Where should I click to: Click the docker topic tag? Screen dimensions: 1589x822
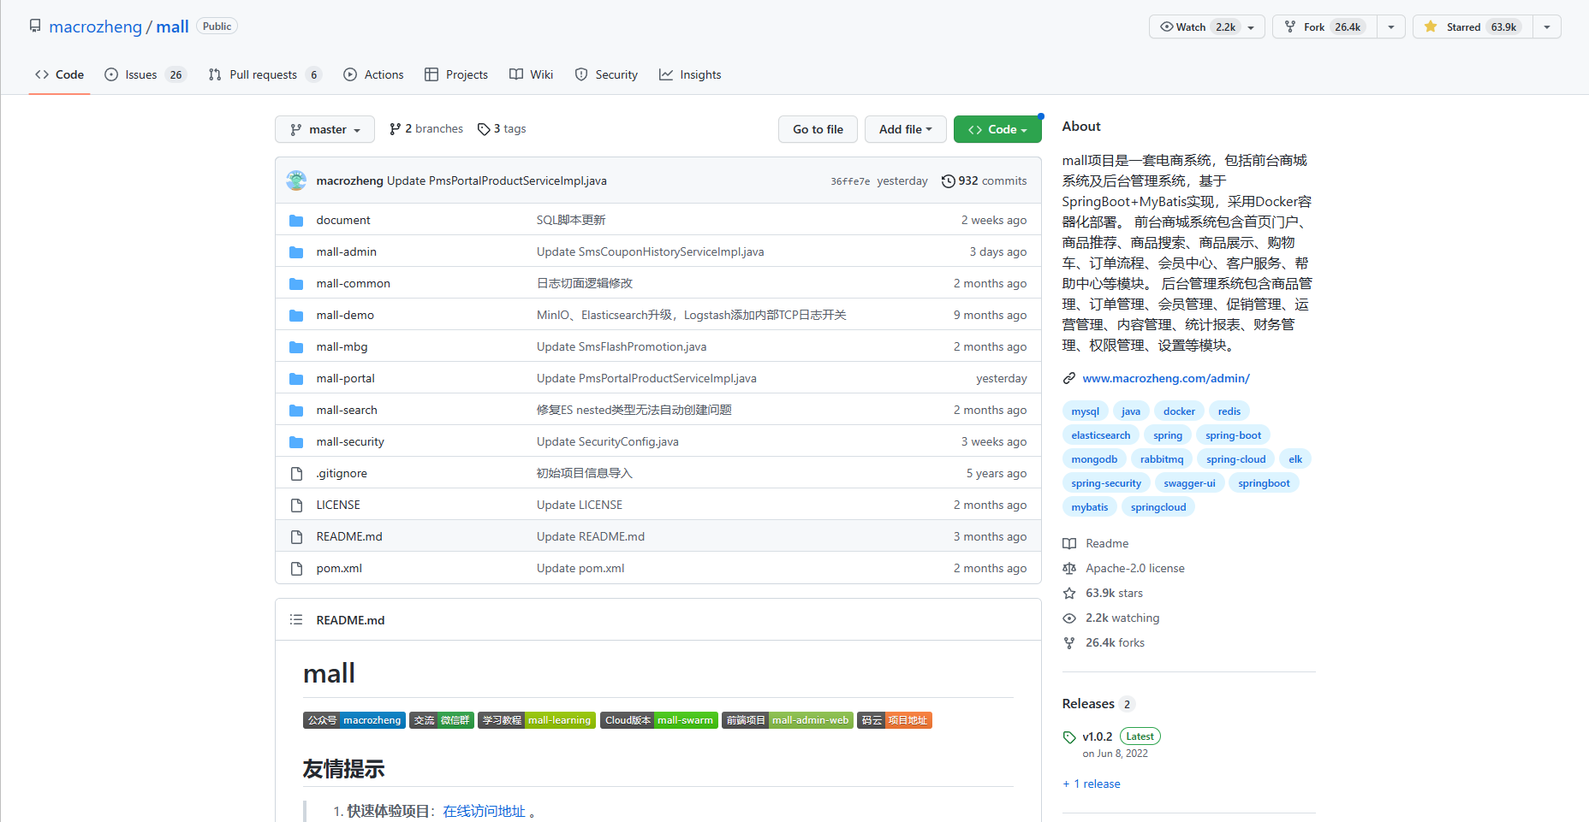1179,411
